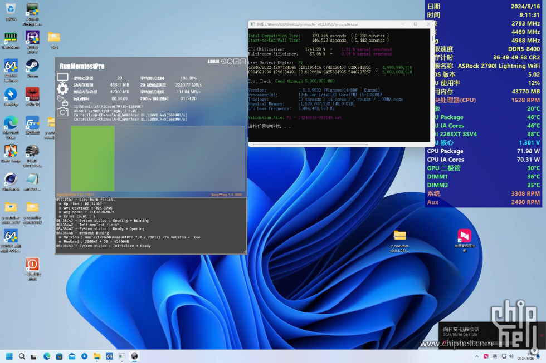
Task: Open Task View on the taskbar
Action: click(x=34, y=356)
